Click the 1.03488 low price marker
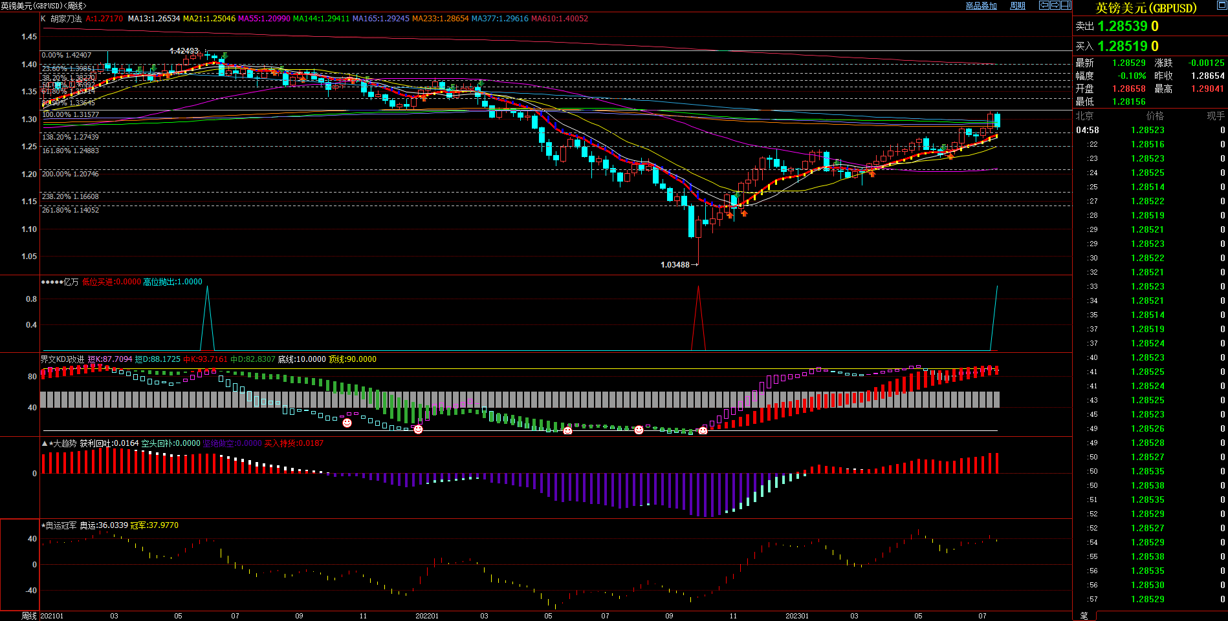Screen dimensions: 1228x621 [675, 265]
